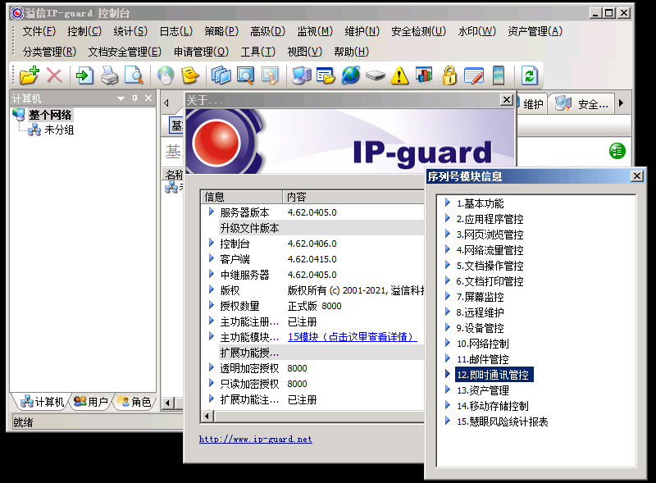Click the red X delete icon
The height and width of the screenshot is (483, 656).
point(54,76)
